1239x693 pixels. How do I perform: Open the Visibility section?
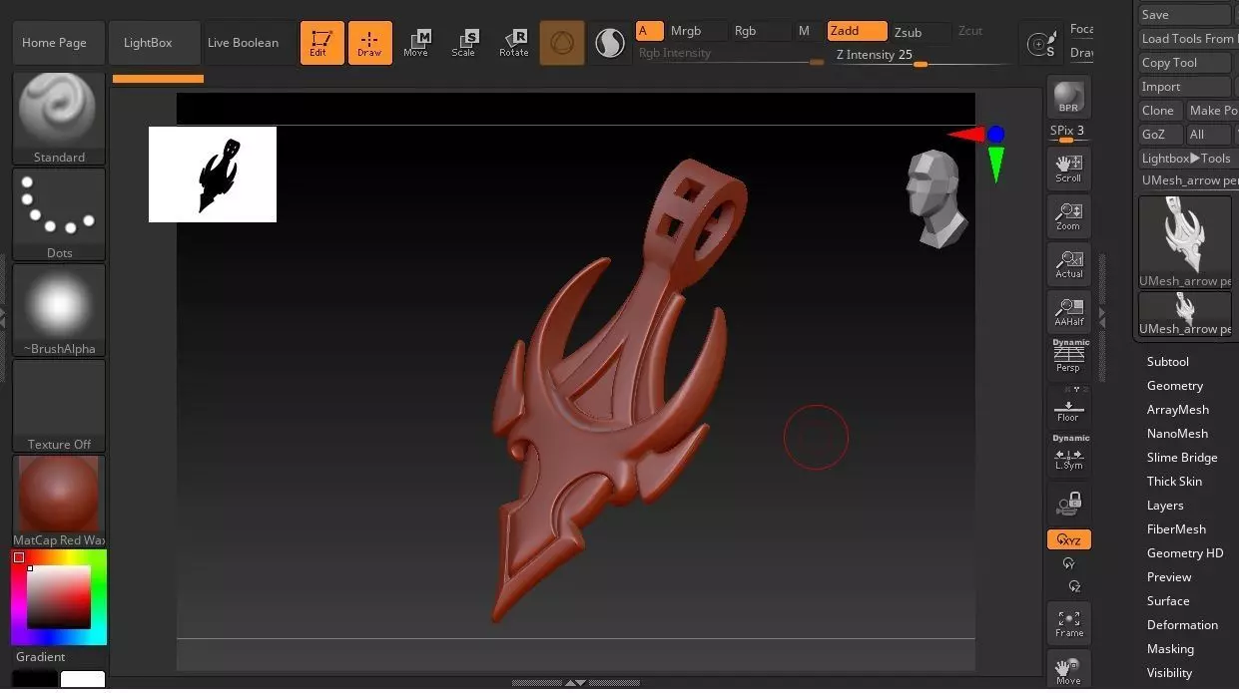(x=1169, y=673)
